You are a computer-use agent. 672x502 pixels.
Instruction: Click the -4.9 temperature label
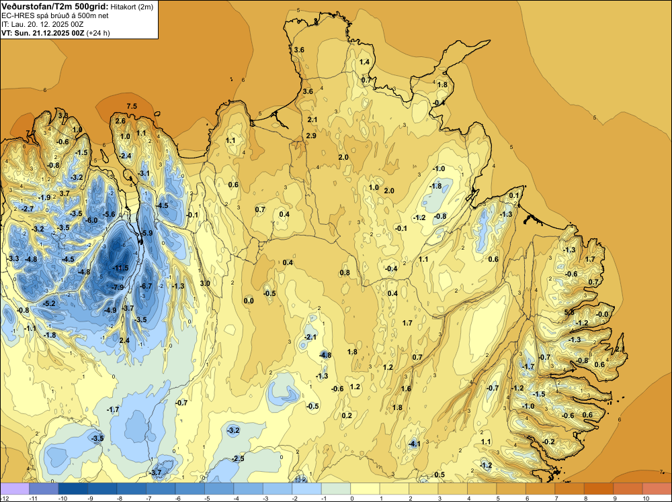tap(110, 310)
